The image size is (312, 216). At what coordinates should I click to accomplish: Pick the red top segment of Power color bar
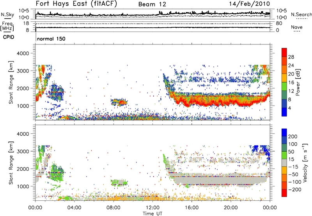point(284,52)
